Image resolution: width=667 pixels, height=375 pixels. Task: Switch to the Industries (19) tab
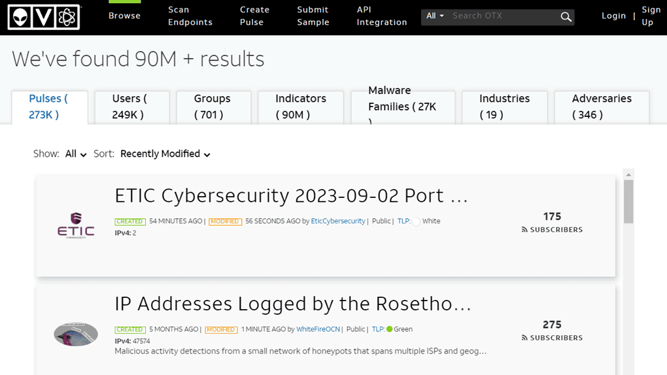(x=505, y=107)
